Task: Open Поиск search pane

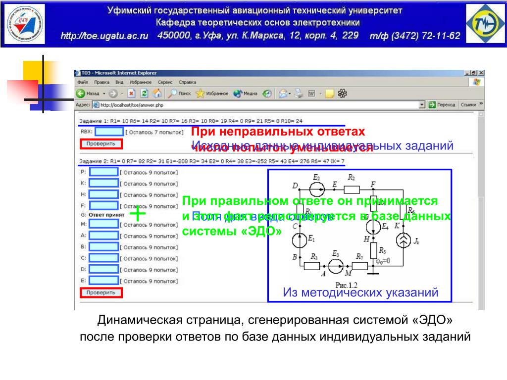Action: pos(179,94)
